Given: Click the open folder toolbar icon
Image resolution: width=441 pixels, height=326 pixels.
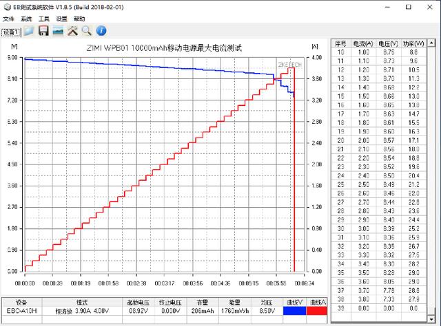Looking at the screenshot, I should [x=29, y=31].
